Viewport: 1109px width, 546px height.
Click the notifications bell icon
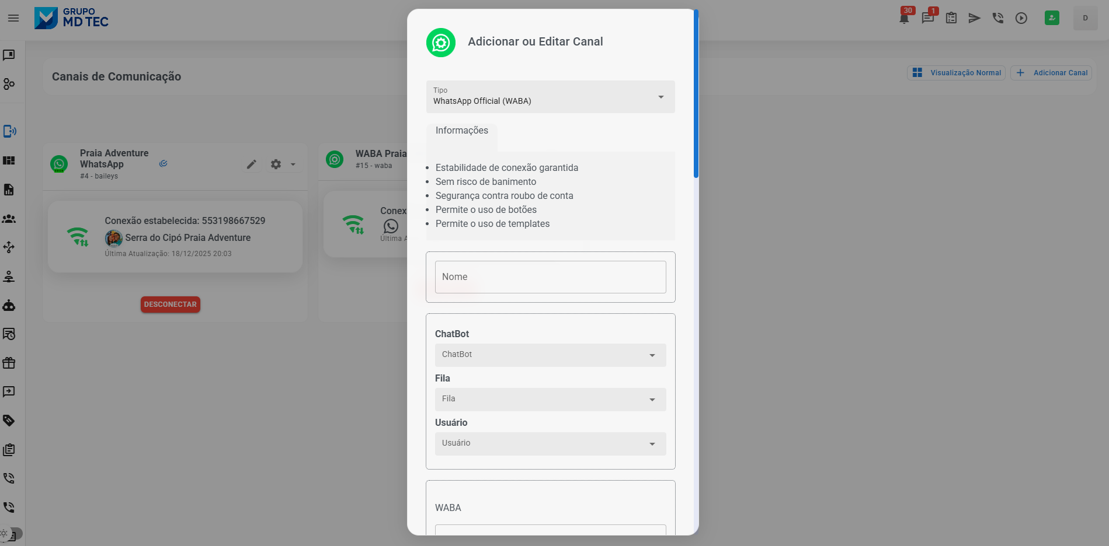tap(904, 18)
